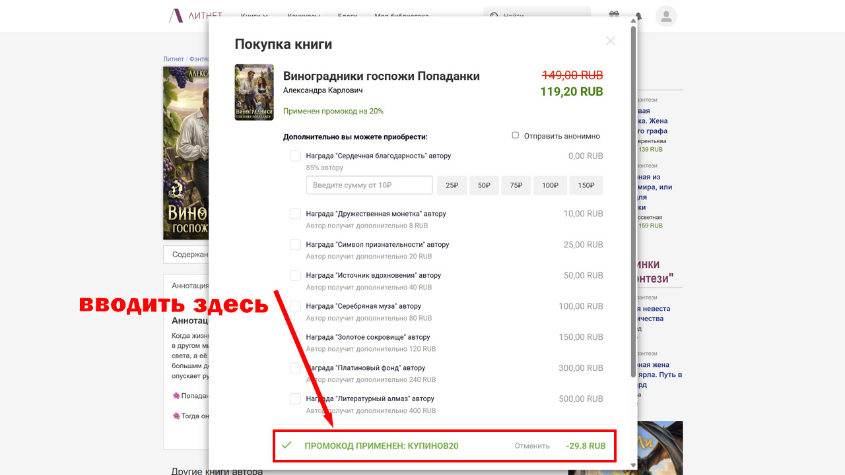
Task: Click the promo code applied checkmark
Action: tap(287, 445)
